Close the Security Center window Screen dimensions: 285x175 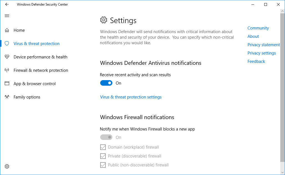[x=278, y=4]
